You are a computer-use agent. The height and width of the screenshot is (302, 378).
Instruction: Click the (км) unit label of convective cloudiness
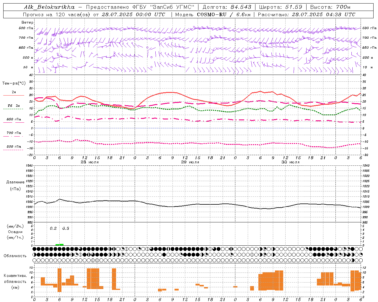click(x=15, y=287)
